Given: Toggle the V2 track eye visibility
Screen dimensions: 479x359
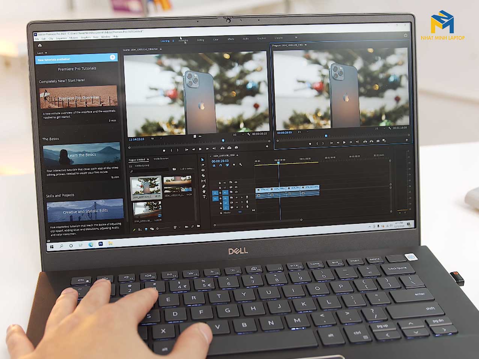Looking at the screenshot, I should point(236,187).
